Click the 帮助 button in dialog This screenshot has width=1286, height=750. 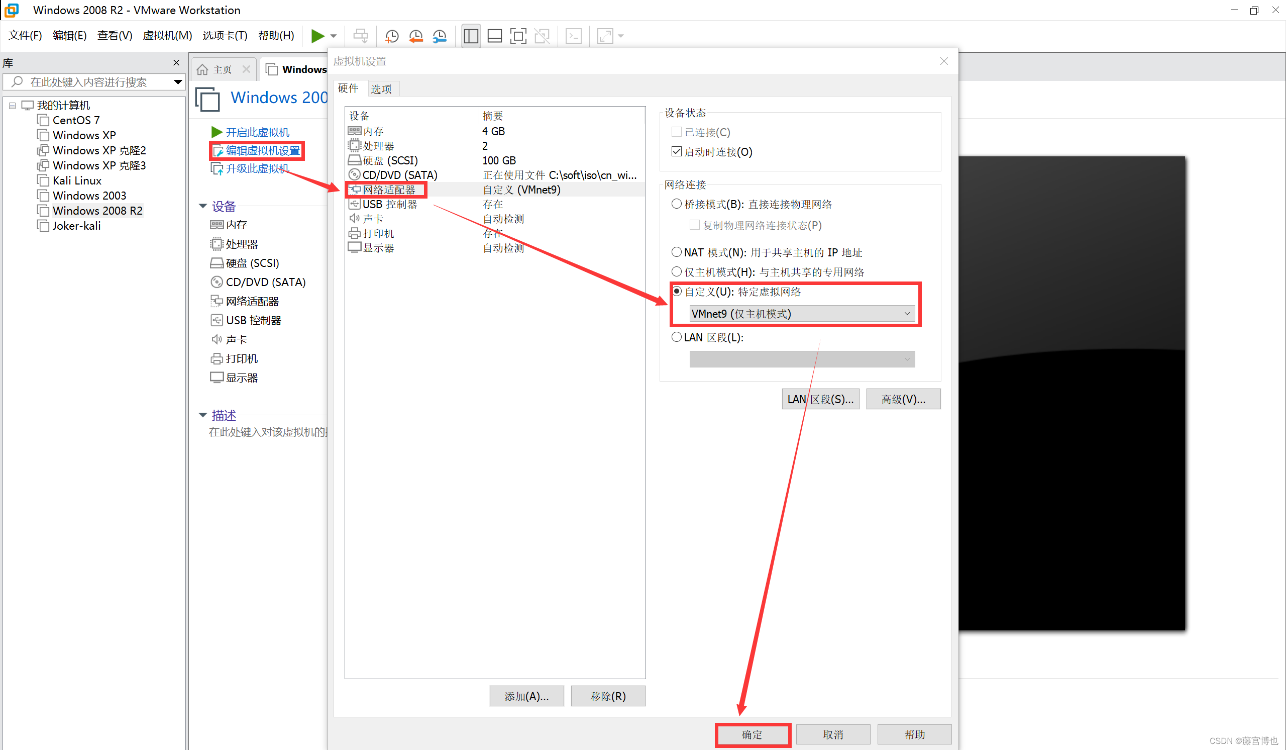(914, 735)
